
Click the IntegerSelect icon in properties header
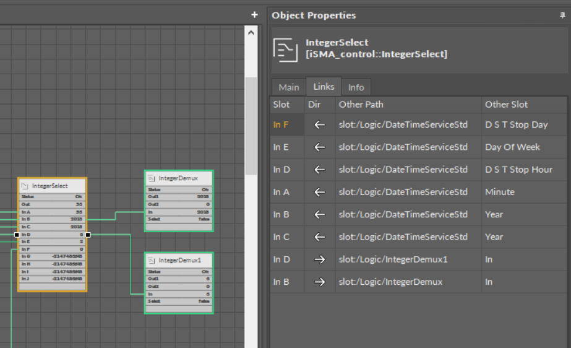pyautogui.click(x=286, y=50)
